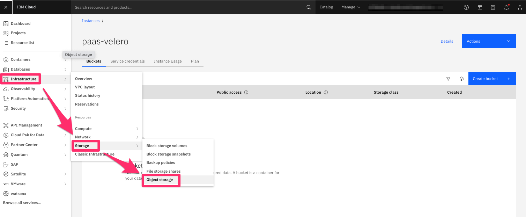Click Public access info icon

246,93
